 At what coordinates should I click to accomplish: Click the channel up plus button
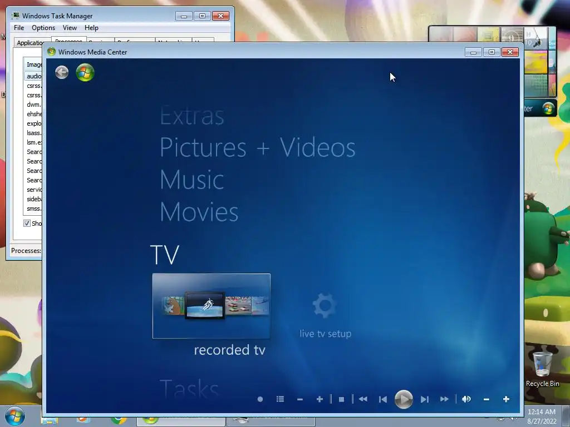(x=320, y=399)
